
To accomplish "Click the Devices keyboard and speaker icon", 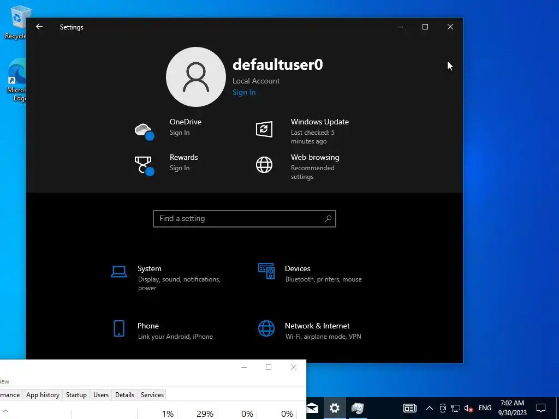I will pyautogui.click(x=266, y=271).
